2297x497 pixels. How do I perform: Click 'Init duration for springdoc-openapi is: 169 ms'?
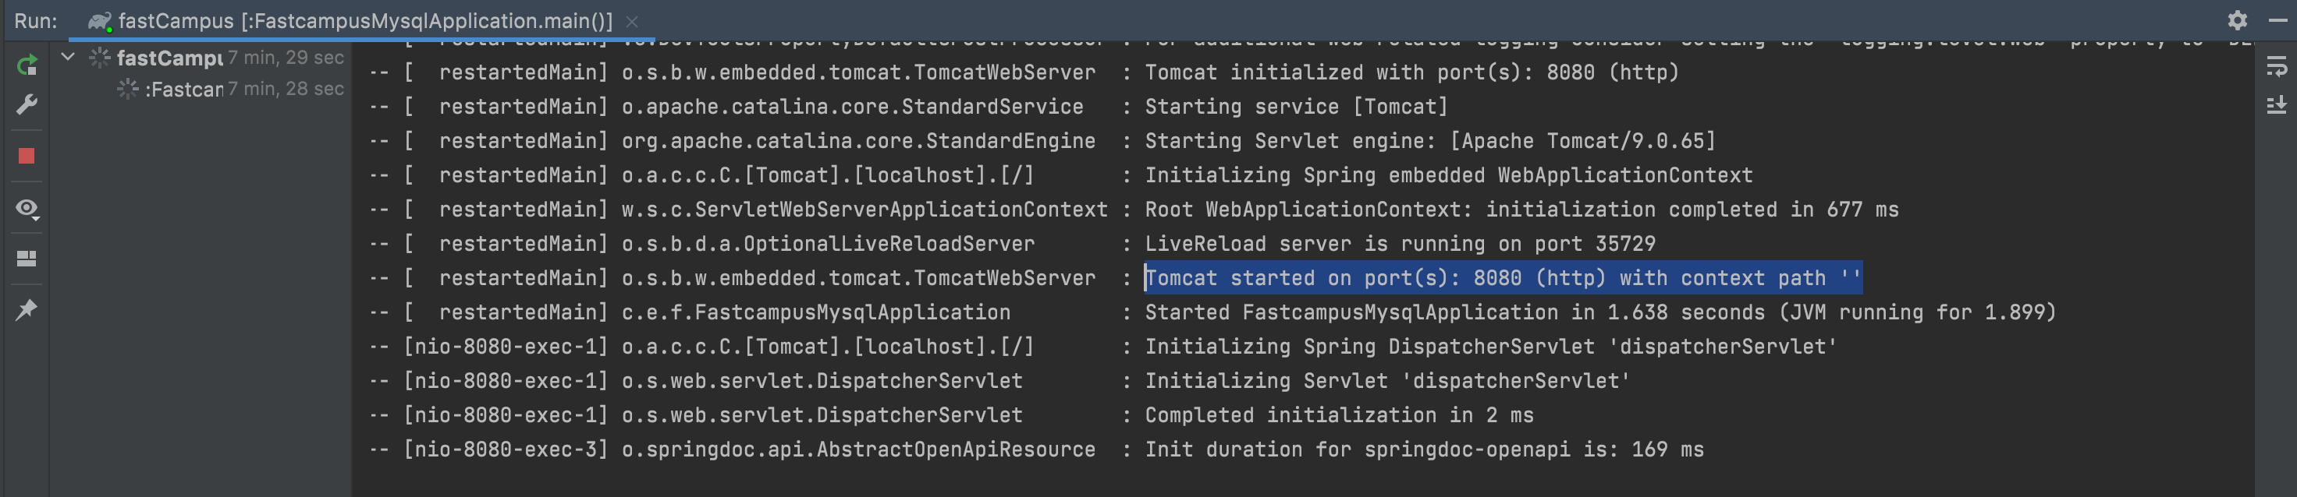[1424, 449]
